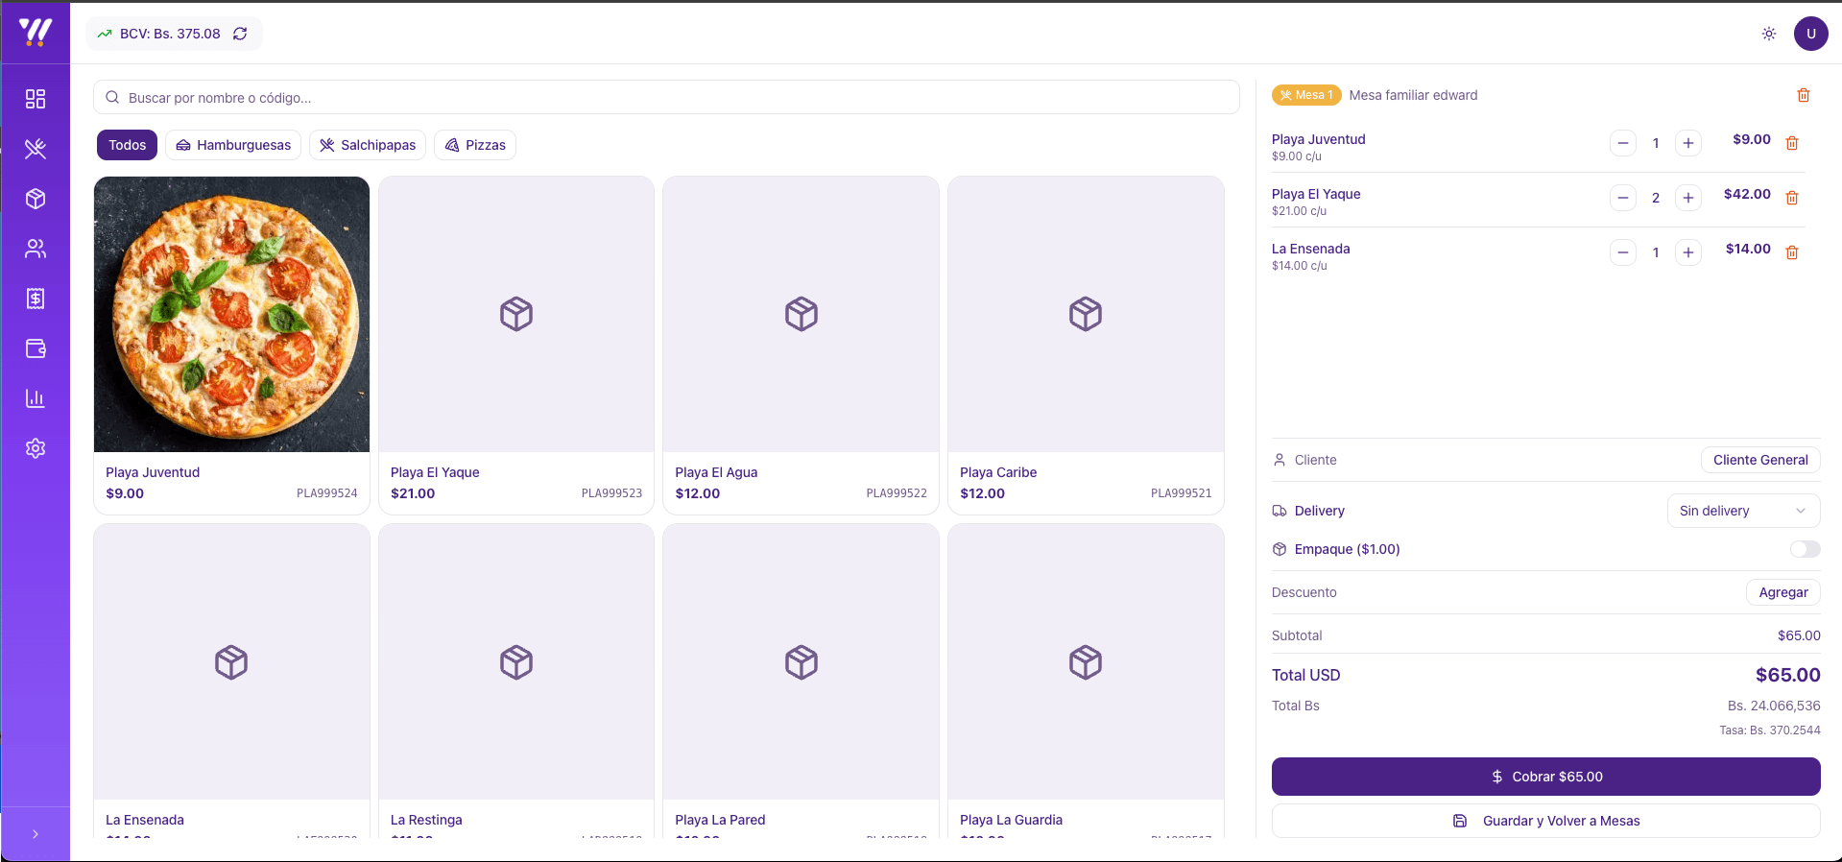This screenshot has width=1842, height=862.
Task: Open the Cliente General selector
Action: click(x=1759, y=460)
